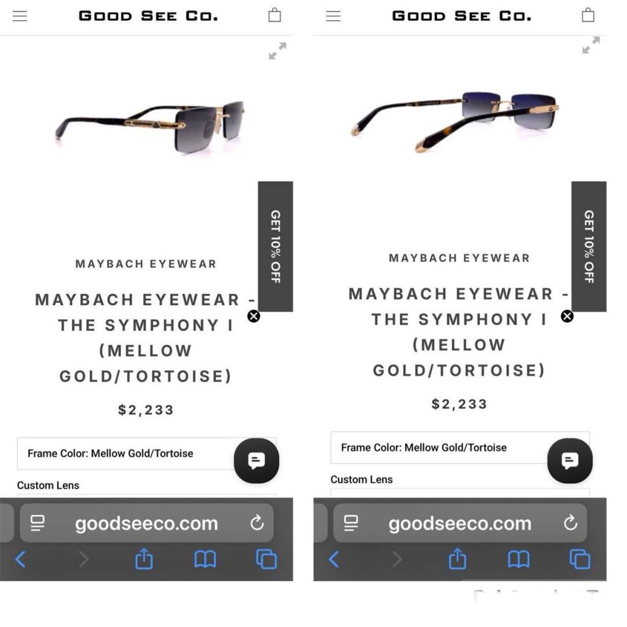Go back in left Safari toolbar

[x=20, y=559]
